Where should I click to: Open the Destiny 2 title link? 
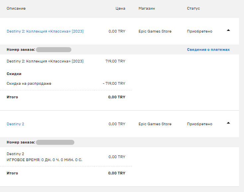[x=15, y=124]
